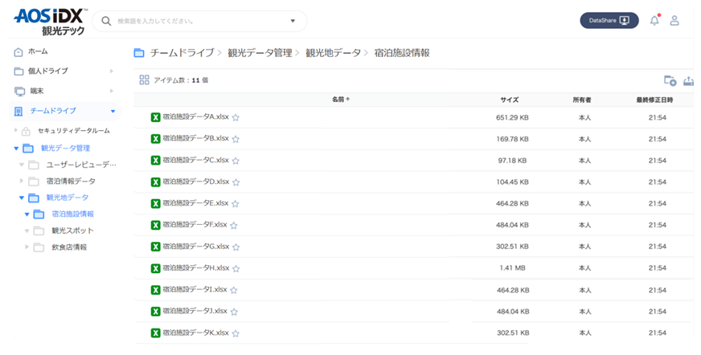Image resolution: width=701 pixels, height=355 pixels.
Task: Sort by 最終修正日時 column header
Action: pos(654,100)
